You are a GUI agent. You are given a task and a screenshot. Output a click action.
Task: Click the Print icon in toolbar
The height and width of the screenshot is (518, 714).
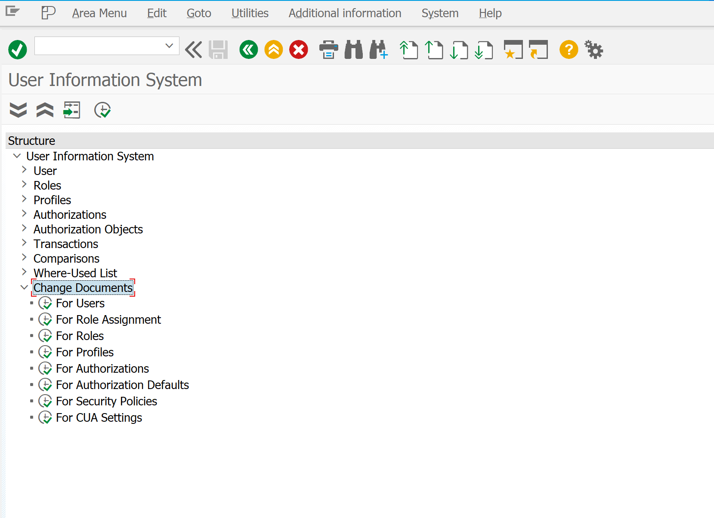click(x=328, y=50)
